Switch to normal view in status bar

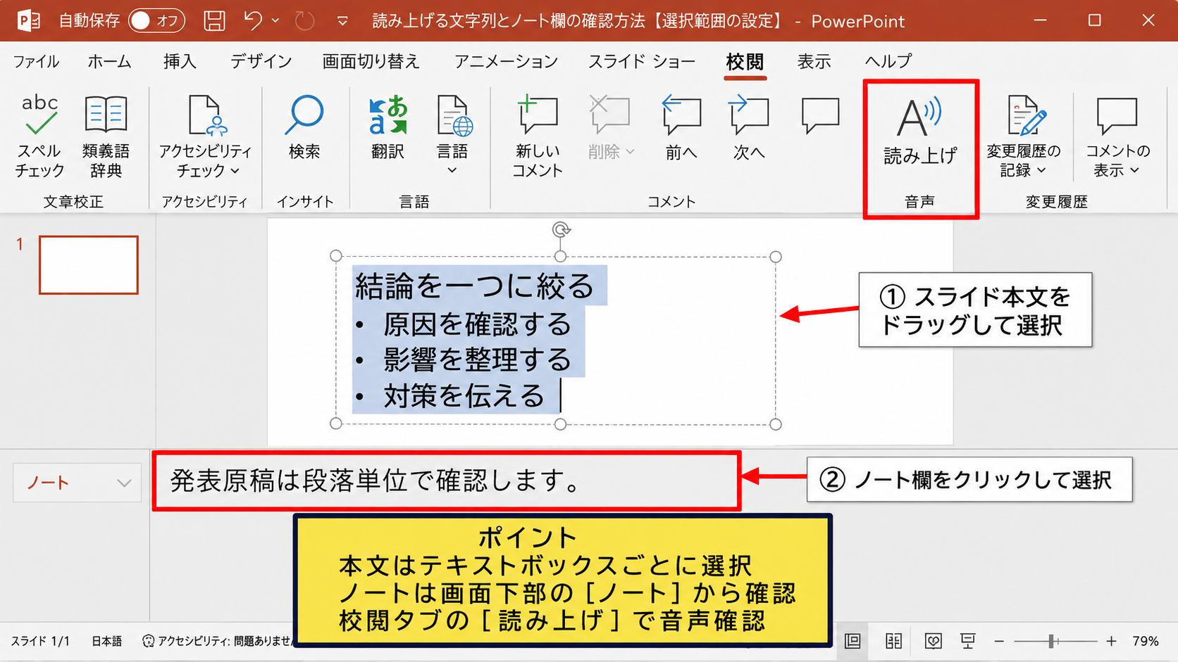click(x=853, y=641)
